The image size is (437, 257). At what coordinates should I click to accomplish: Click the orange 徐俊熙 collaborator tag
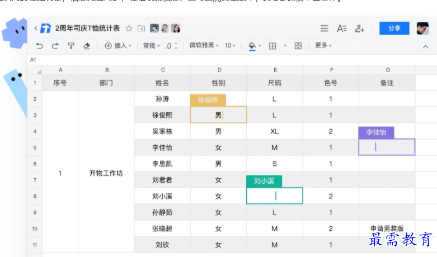(x=208, y=100)
